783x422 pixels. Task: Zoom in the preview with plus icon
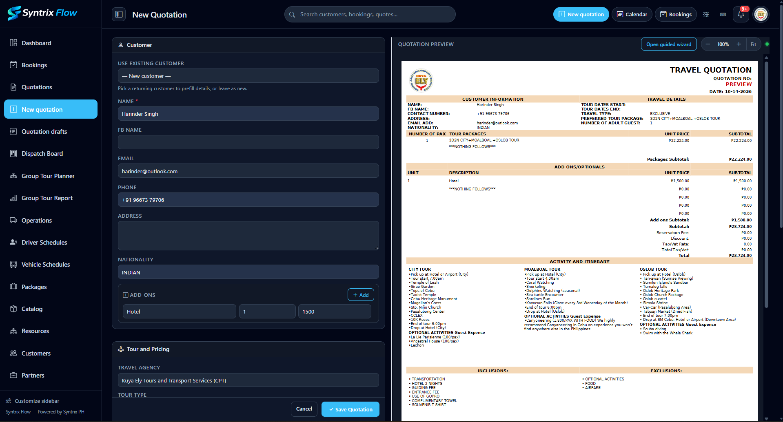pyautogui.click(x=739, y=44)
